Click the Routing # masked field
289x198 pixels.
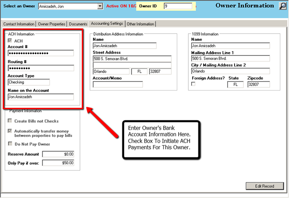(41, 68)
